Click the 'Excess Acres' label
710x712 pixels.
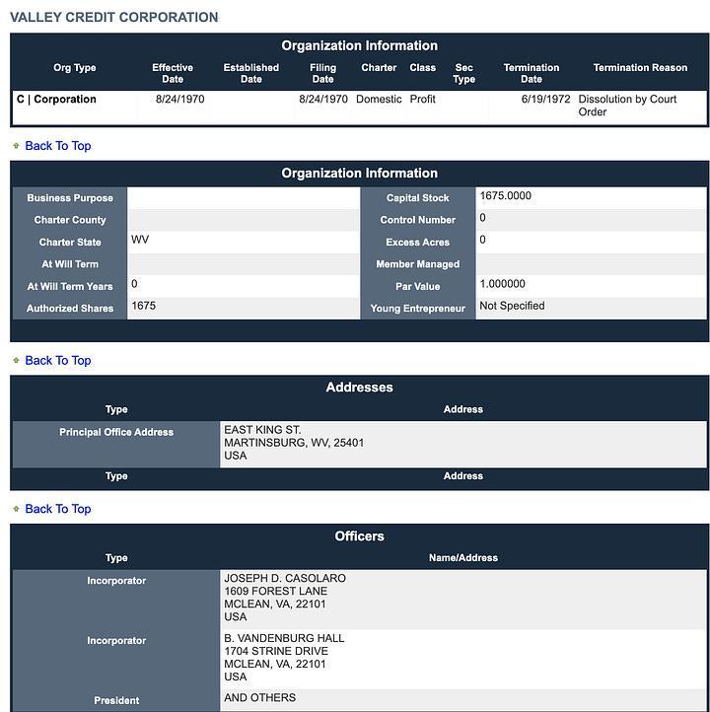(x=418, y=242)
